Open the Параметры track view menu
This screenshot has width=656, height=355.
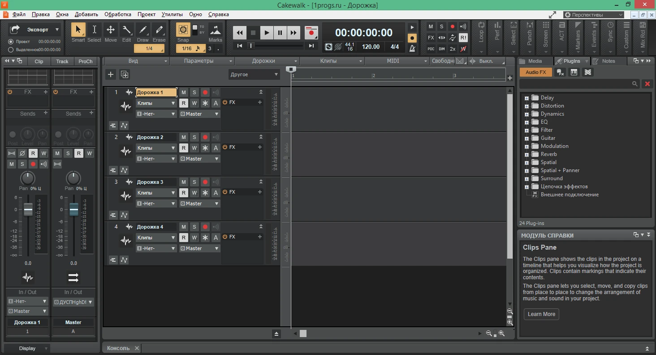pos(202,61)
